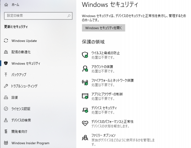Open 開発者向け developer page
Viewport: 191px width, 148px height.
(19, 132)
